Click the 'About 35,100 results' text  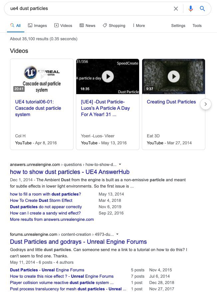pos(44,39)
